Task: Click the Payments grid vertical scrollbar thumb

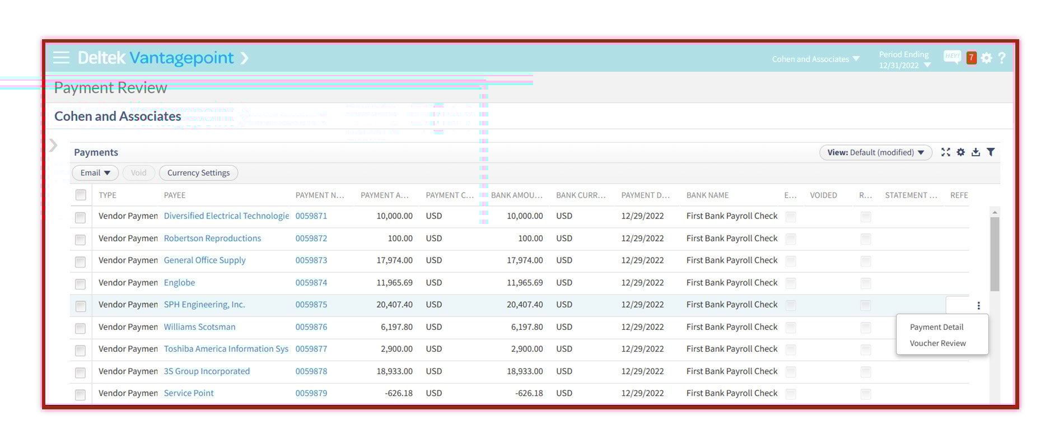Action: (x=995, y=254)
